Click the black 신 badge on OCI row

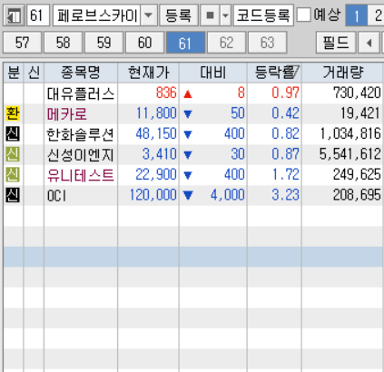pyautogui.click(x=13, y=195)
